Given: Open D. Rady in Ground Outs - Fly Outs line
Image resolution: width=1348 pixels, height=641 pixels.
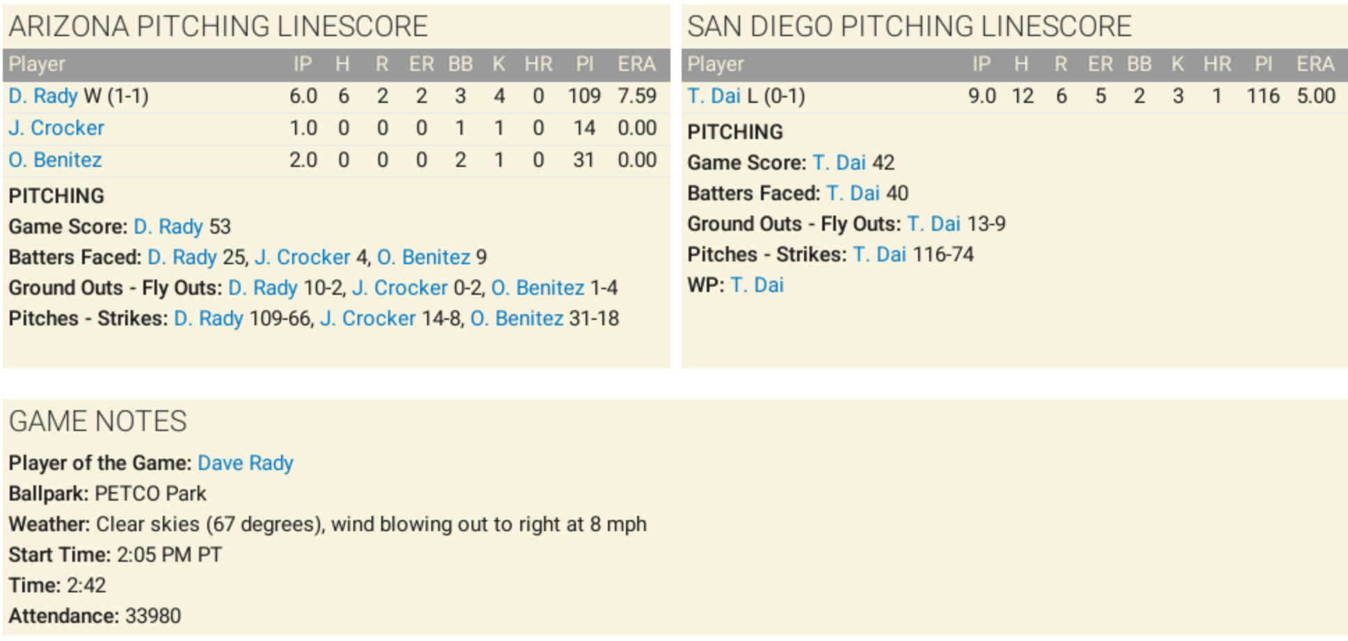Looking at the screenshot, I should coord(262,288).
